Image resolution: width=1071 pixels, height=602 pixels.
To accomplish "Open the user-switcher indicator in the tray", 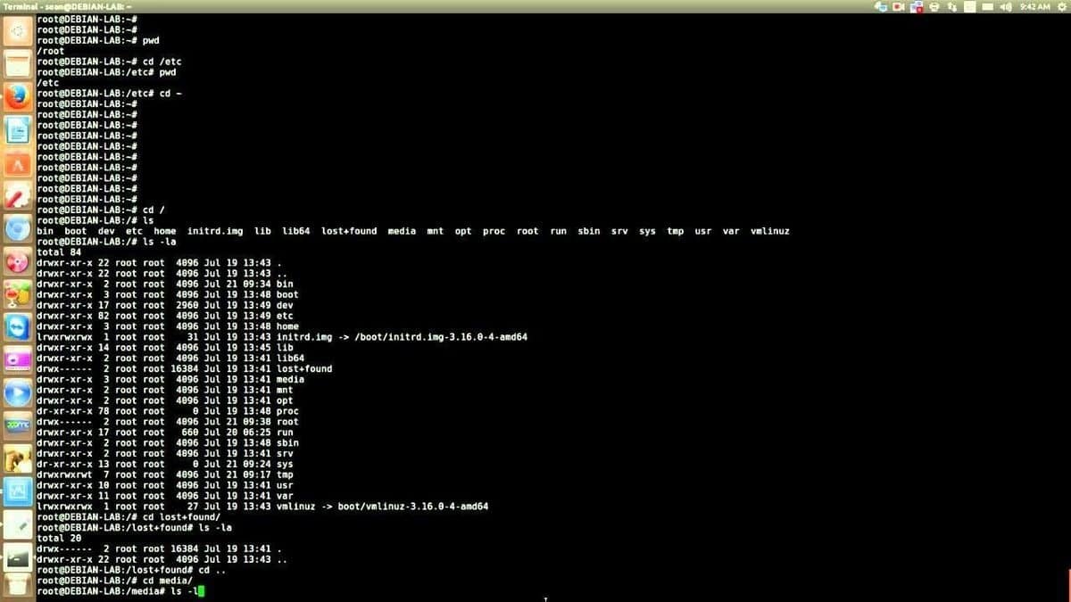I will coord(953,7).
